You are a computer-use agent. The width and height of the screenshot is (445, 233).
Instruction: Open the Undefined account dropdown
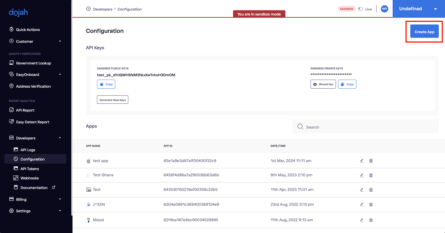coord(419,9)
